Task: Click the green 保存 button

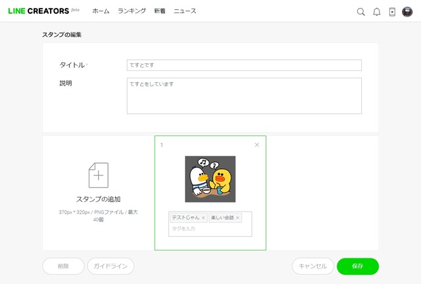Action: point(358,266)
